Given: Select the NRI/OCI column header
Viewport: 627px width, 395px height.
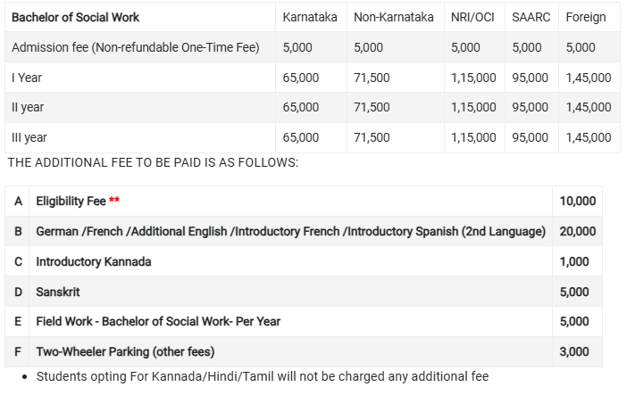Looking at the screenshot, I should tap(473, 17).
